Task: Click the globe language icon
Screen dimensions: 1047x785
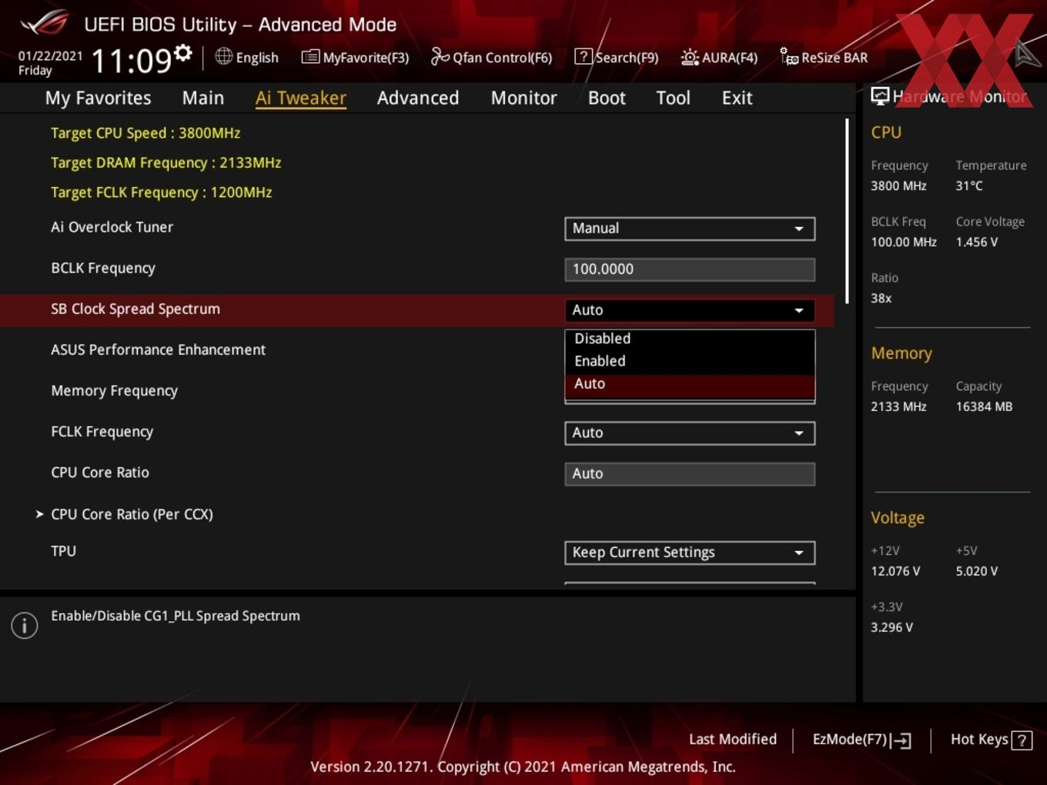Action: [223, 56]
